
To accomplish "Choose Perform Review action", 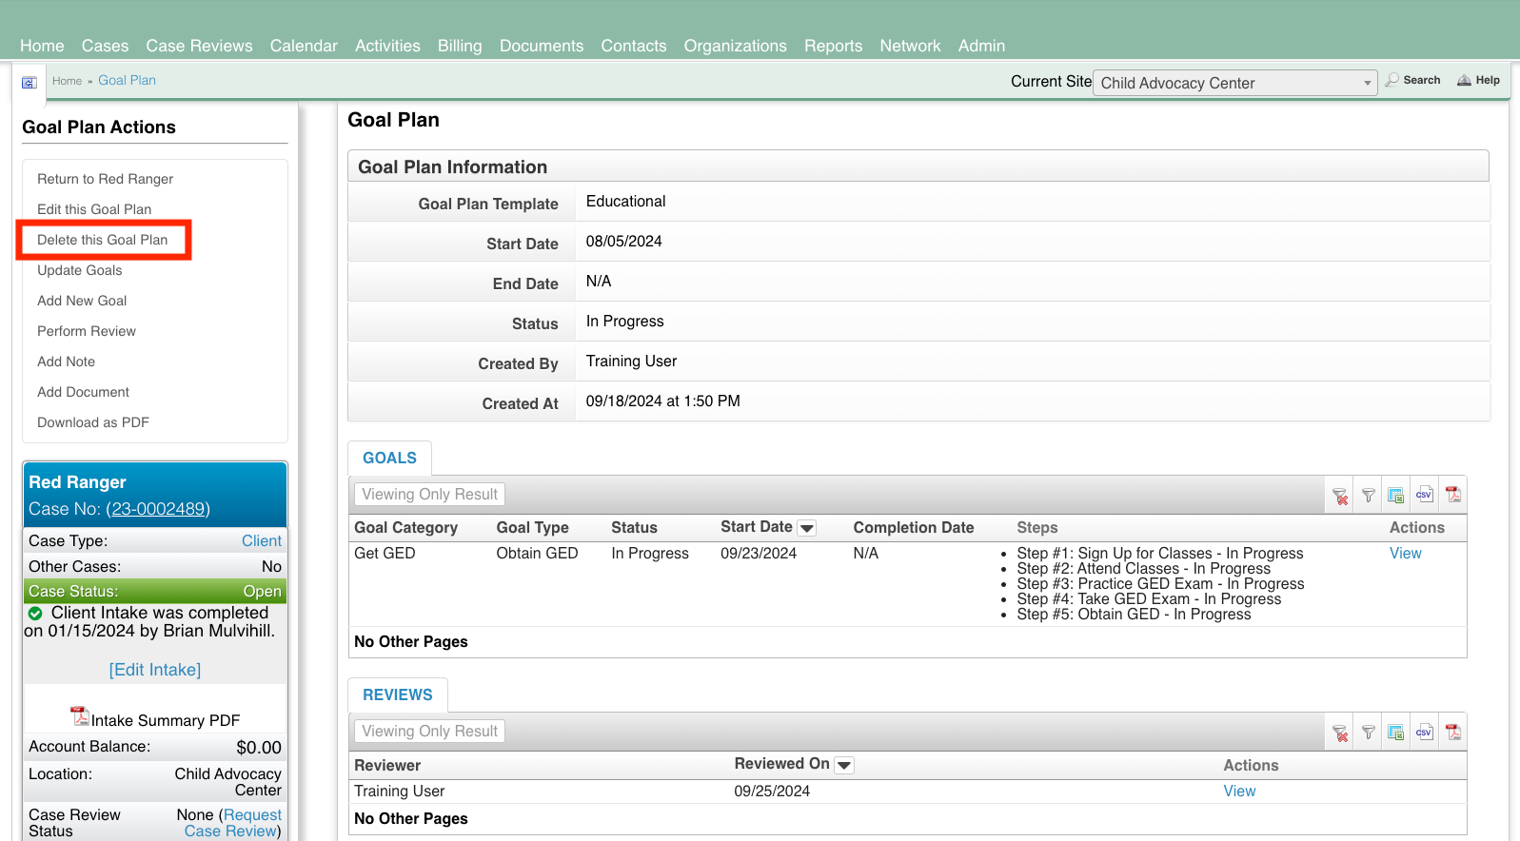I will pyautogui.click(x=87, y=331).
